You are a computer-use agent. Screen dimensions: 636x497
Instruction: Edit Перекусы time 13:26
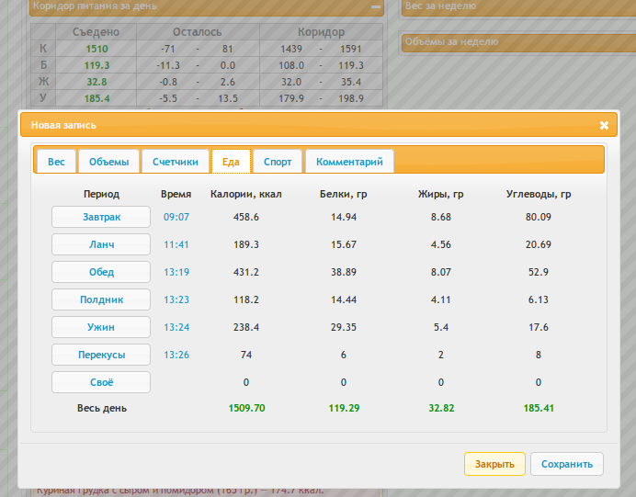[176, 355]
